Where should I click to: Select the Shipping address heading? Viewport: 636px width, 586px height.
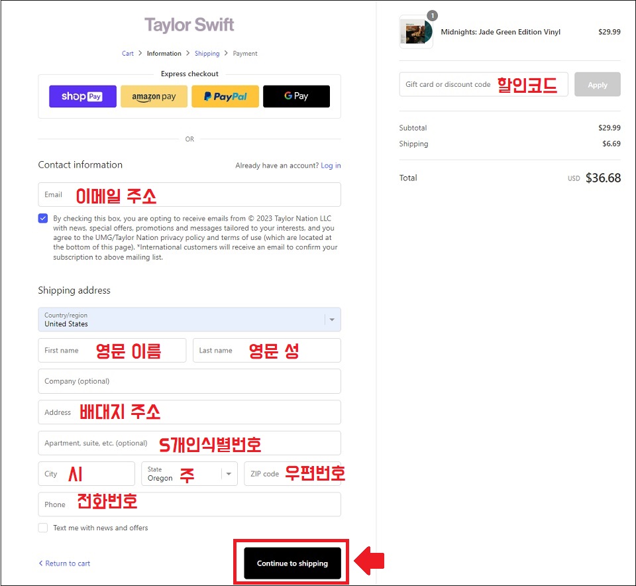(x=74, y=290)
